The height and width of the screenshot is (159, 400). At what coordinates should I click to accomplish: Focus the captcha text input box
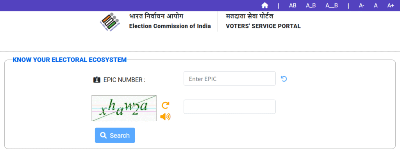[x=229, y=107]
